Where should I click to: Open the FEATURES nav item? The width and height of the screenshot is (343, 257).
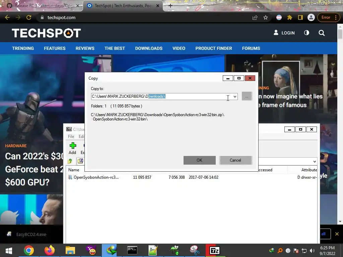(x=55, y=48)
